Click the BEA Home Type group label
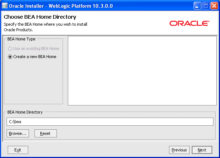 pos(21,39)
